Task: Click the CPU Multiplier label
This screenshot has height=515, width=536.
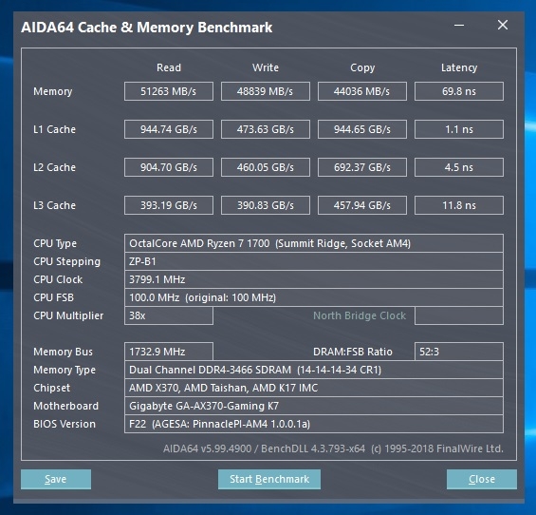Action: 68,315
